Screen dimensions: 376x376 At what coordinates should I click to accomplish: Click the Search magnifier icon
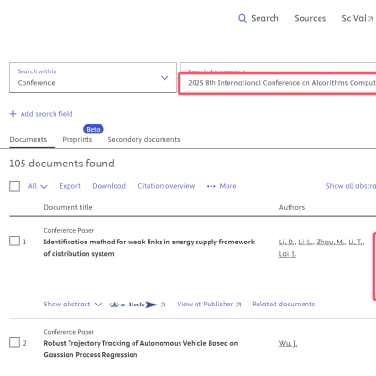(x=243, y=18)
